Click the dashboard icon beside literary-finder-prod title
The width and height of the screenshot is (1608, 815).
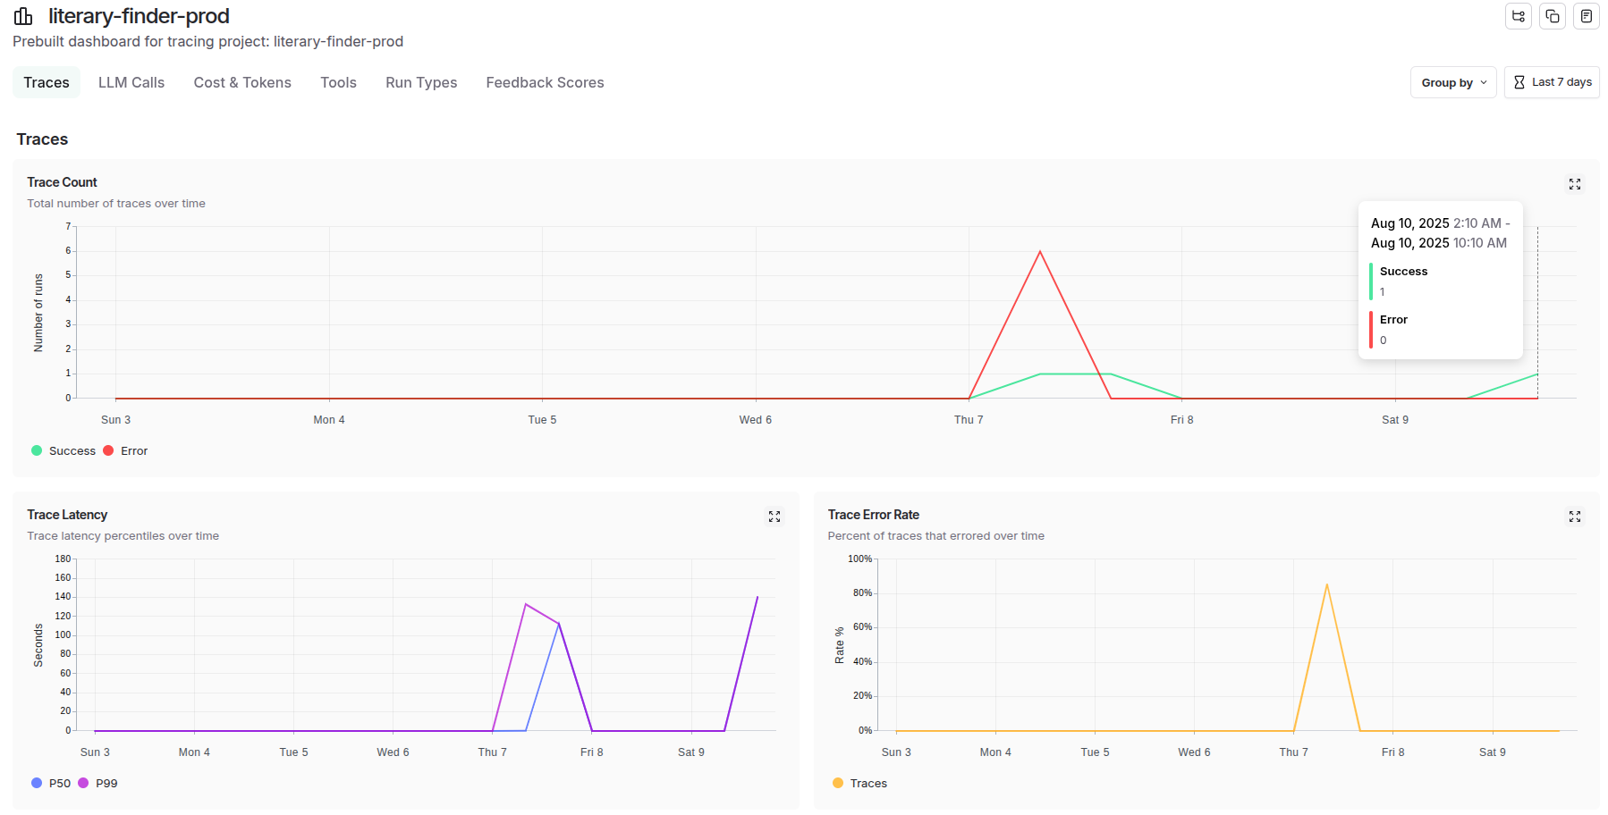pyautogui.click(x=23, y=16)
